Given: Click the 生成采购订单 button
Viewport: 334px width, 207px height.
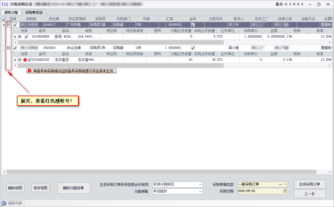Looking at the screenshot, I should (310, 184).
